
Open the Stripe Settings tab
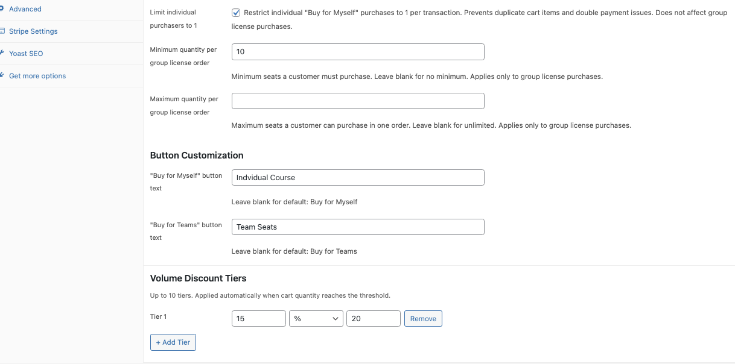(x=33, y=31)
